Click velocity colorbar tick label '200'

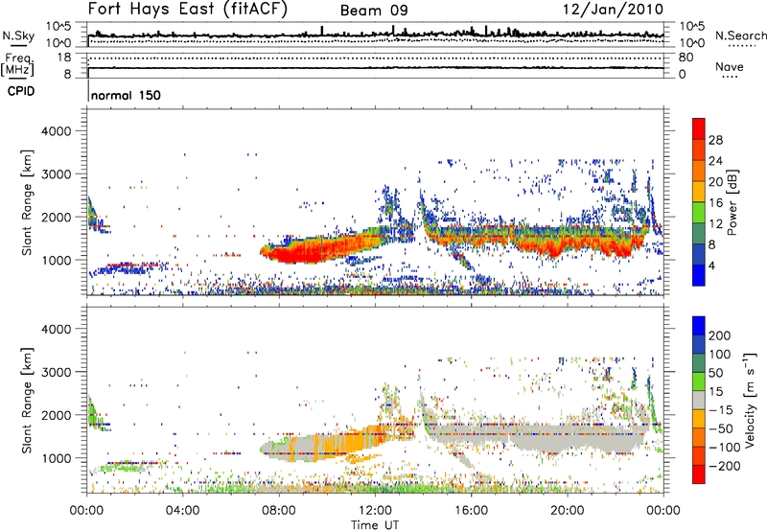[720, 335]
